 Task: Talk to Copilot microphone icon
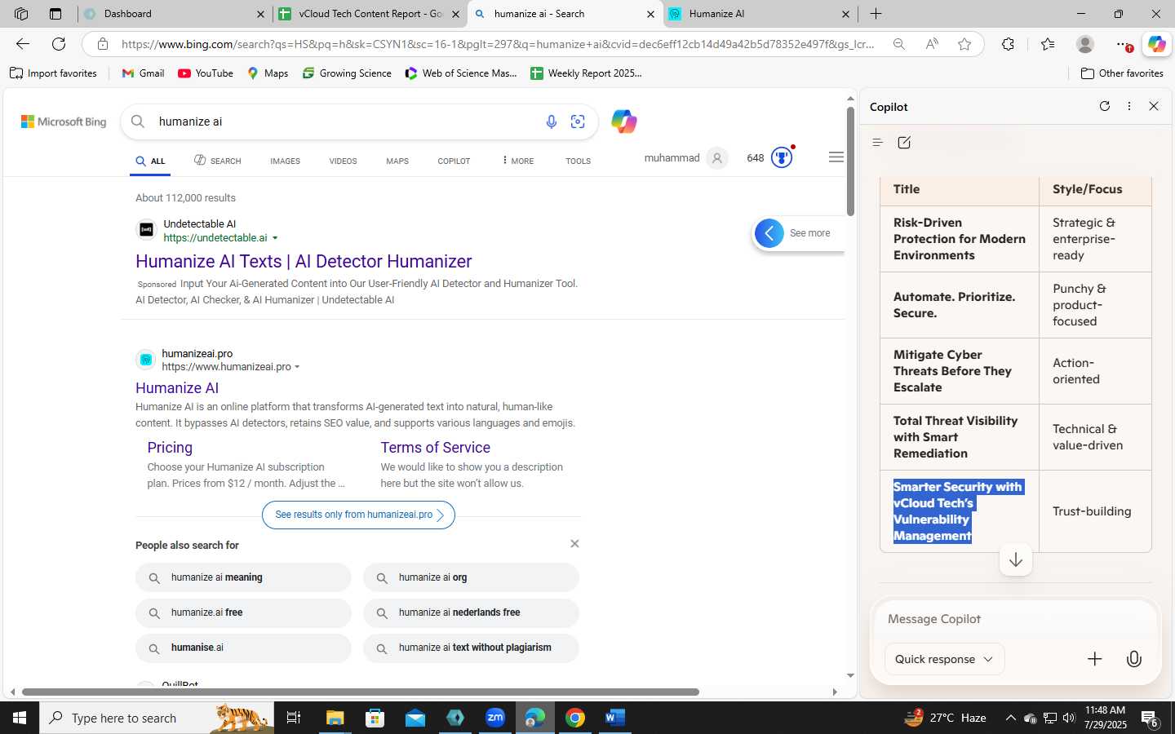pos(1134,659)
